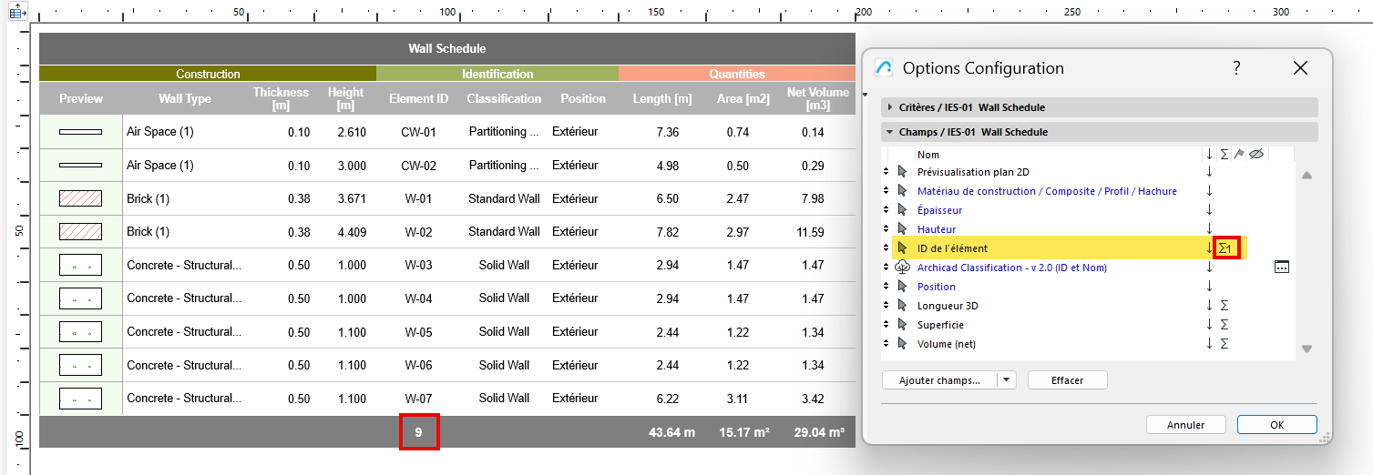The width and height of the screenshot is (1373, 475).
Task: Click the table orientation icon beside the ruler
Action: (x=17, y=12)
